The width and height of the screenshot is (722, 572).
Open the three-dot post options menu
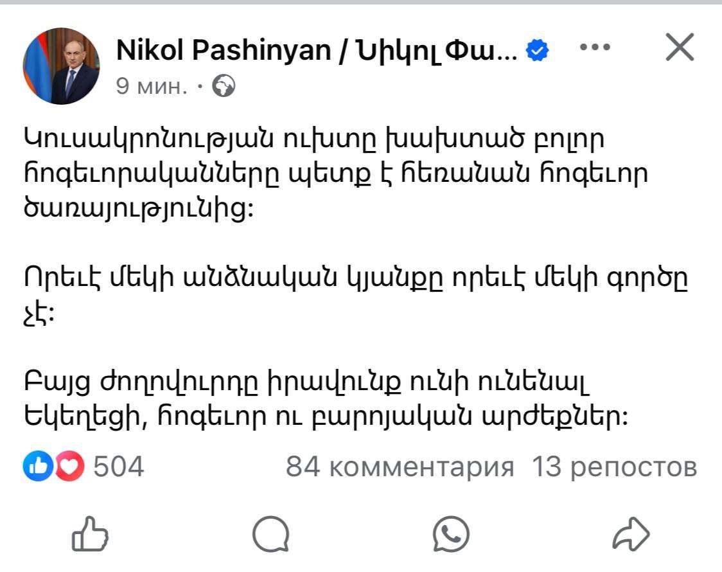click(x=594, y=48)
